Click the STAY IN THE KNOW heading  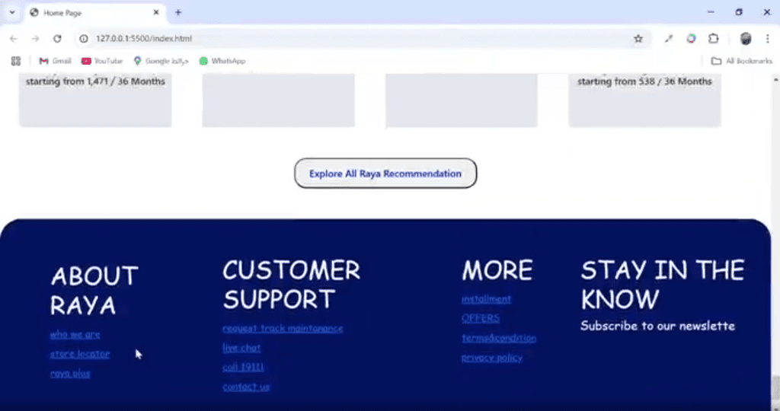[x=663, y=285]
